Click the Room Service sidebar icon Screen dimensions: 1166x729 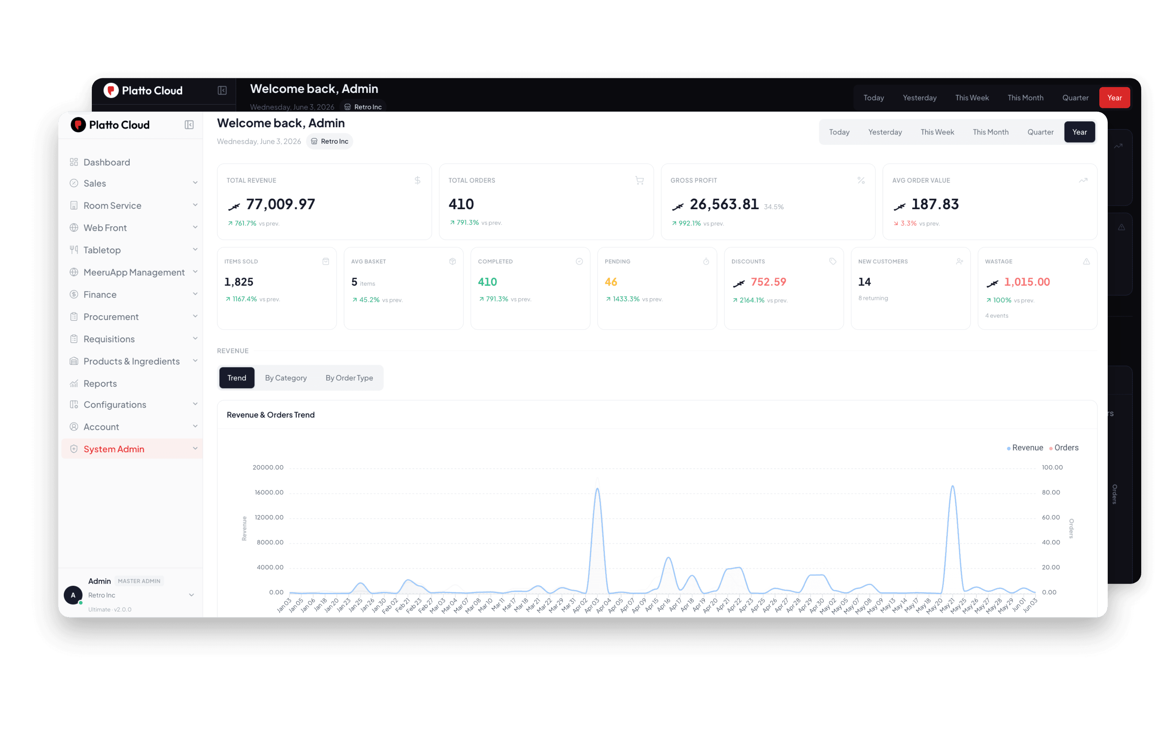[74, 205]
